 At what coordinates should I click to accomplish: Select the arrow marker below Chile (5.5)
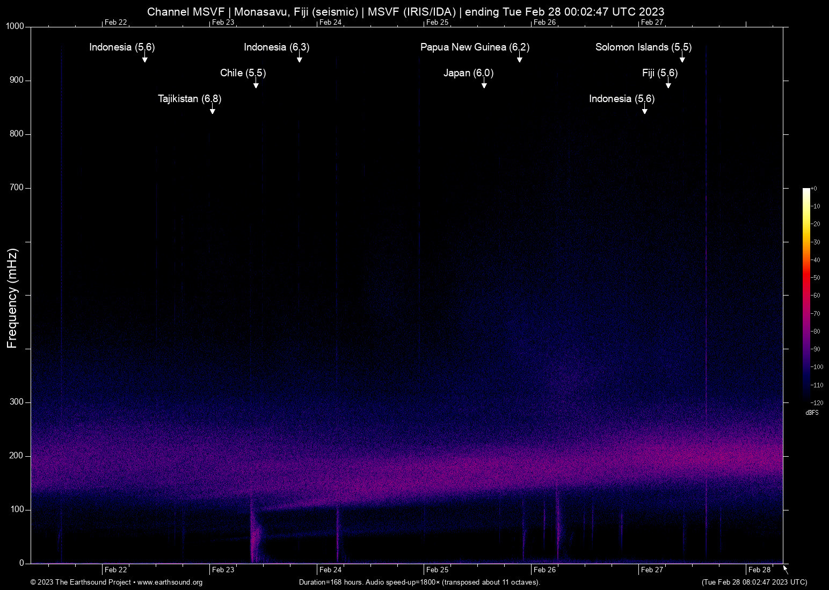point(256,84)
